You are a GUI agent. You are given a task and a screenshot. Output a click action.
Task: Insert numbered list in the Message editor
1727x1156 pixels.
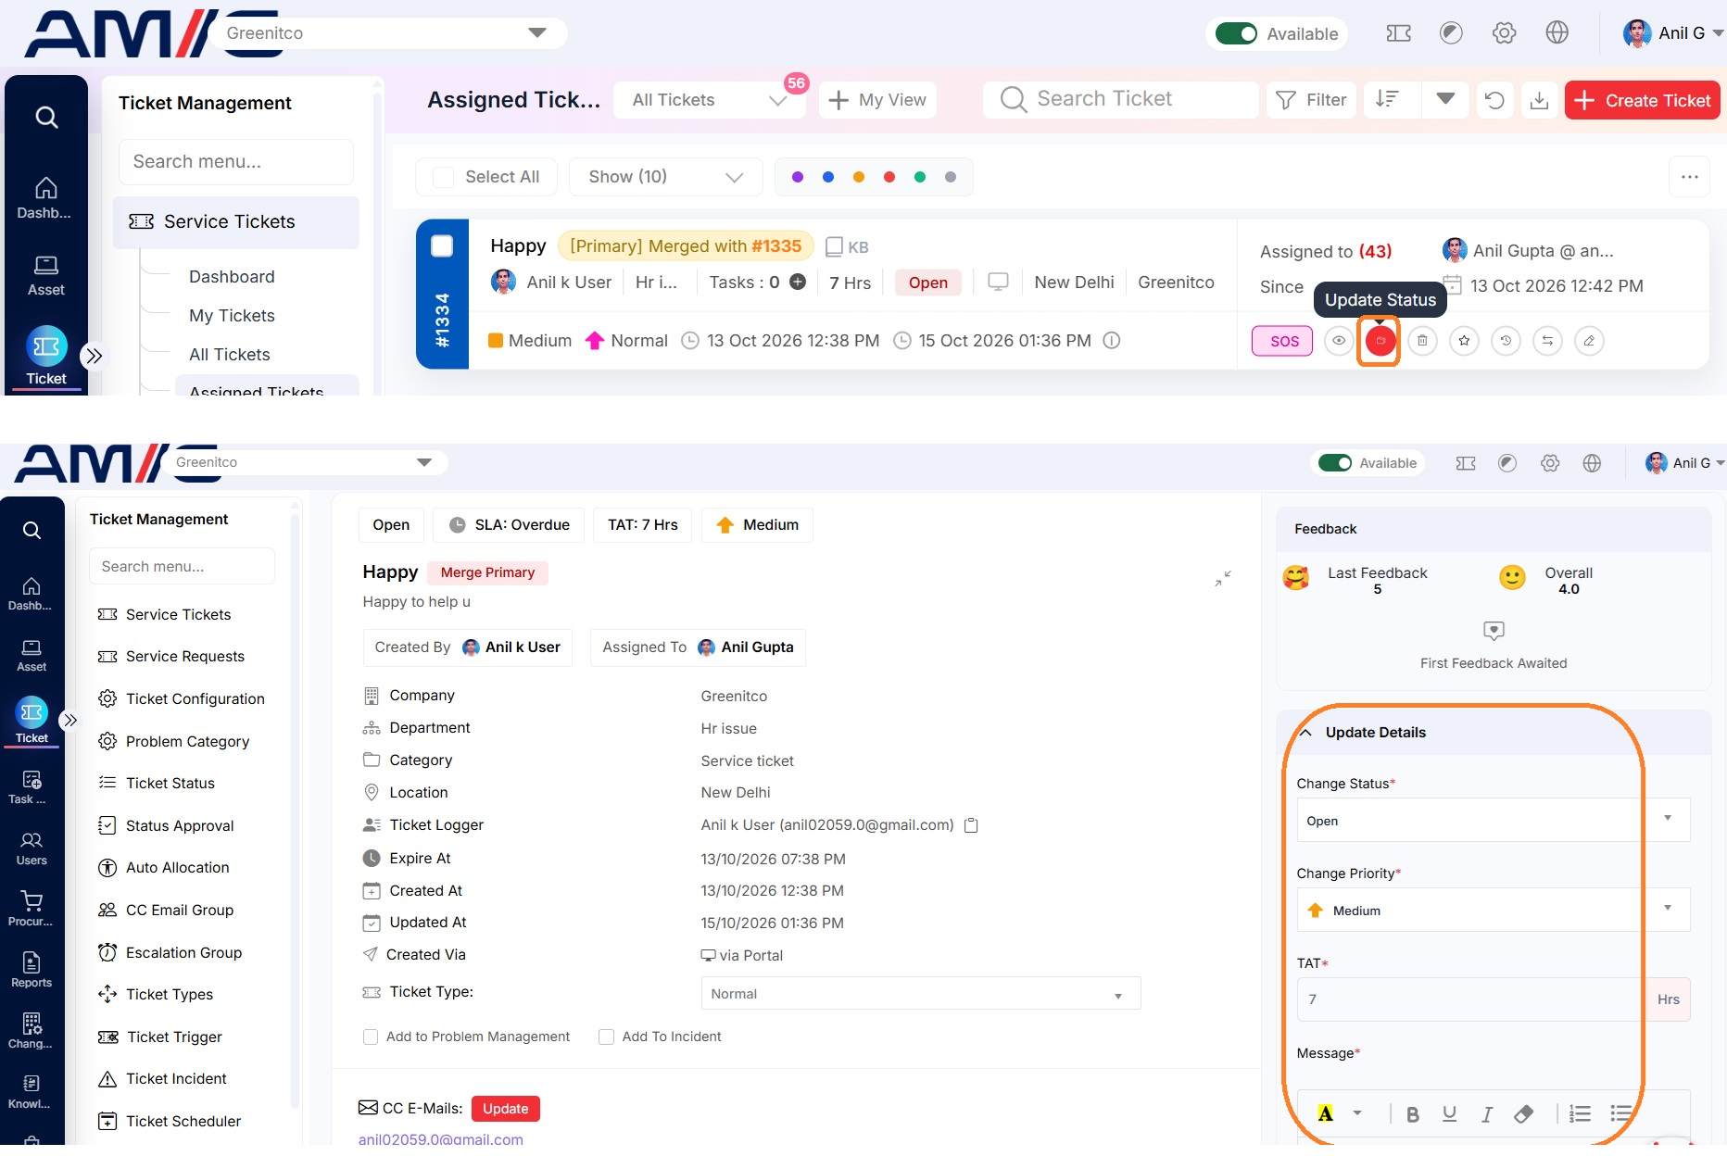pos(1581,1114)
